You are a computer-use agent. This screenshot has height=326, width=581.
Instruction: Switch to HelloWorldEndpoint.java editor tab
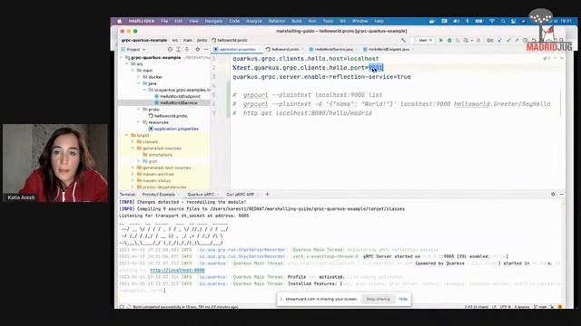(389, 49)
